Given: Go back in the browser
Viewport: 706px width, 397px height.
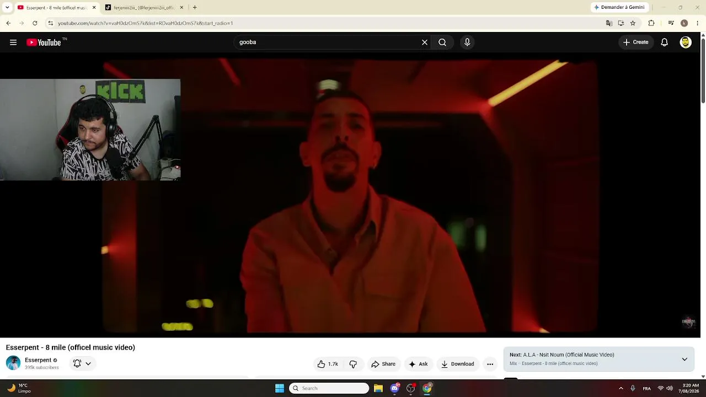Looking at the screenshot, I should click(8, 23).
